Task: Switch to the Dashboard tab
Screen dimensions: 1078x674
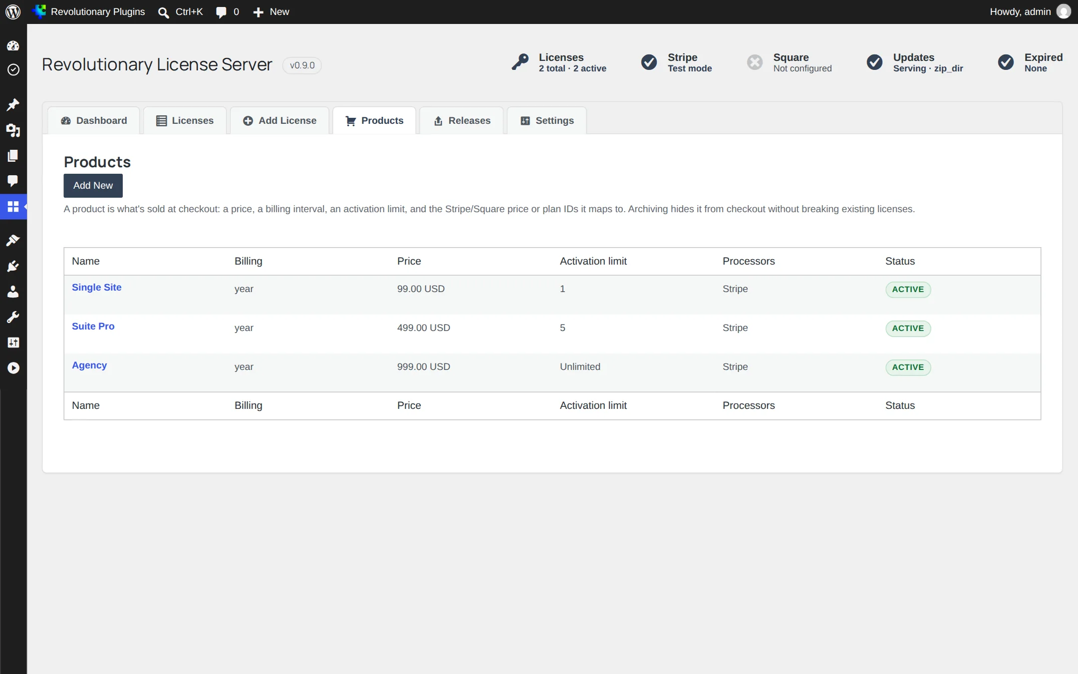Action: tap(94, 120)
